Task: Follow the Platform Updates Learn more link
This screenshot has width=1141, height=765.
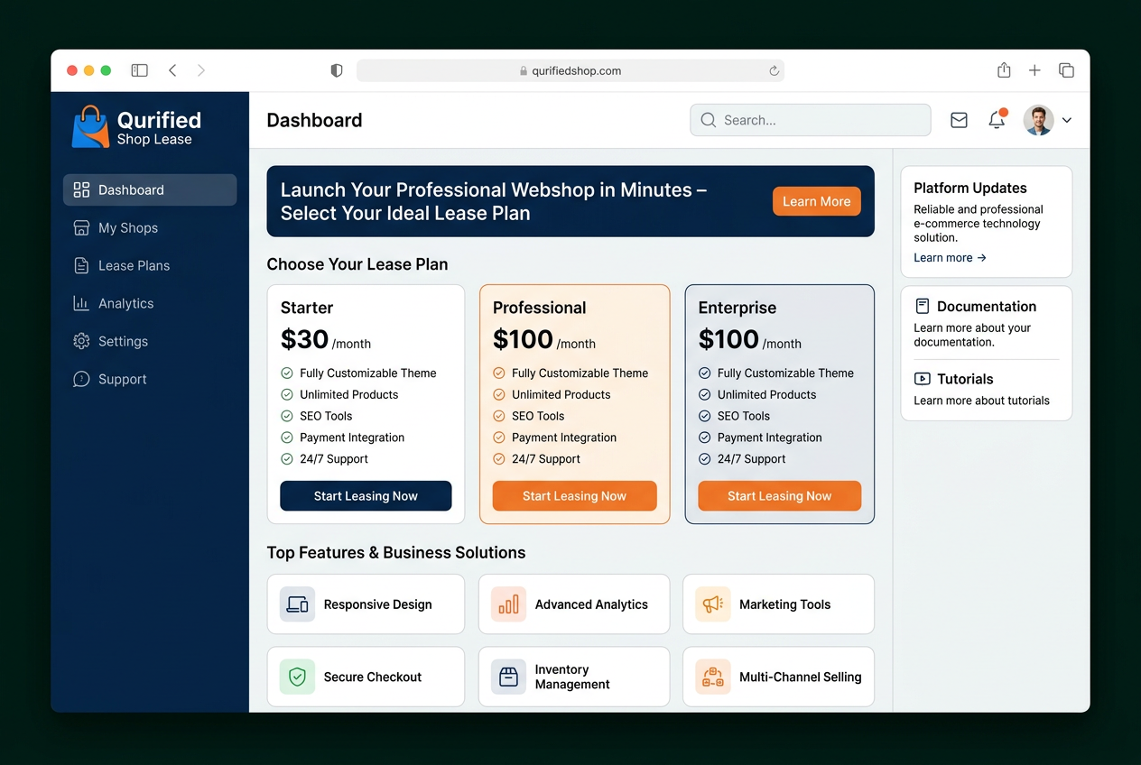Action: [x=950, y=258]
